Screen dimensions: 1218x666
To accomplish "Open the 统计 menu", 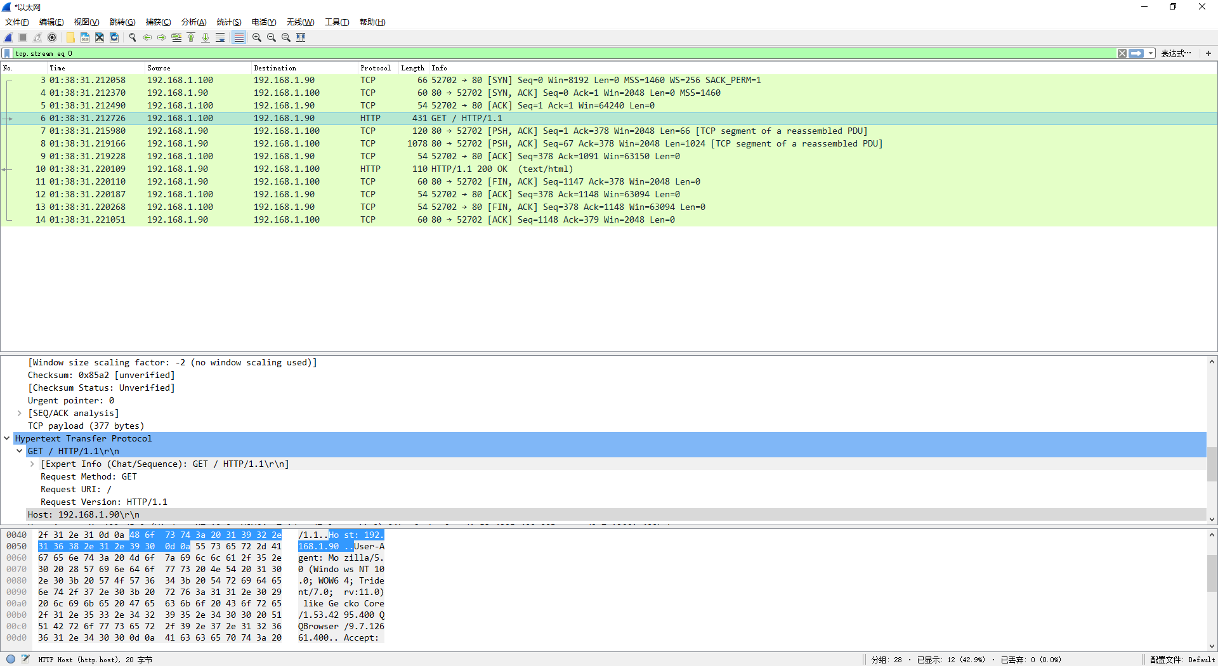I will 229,22.
